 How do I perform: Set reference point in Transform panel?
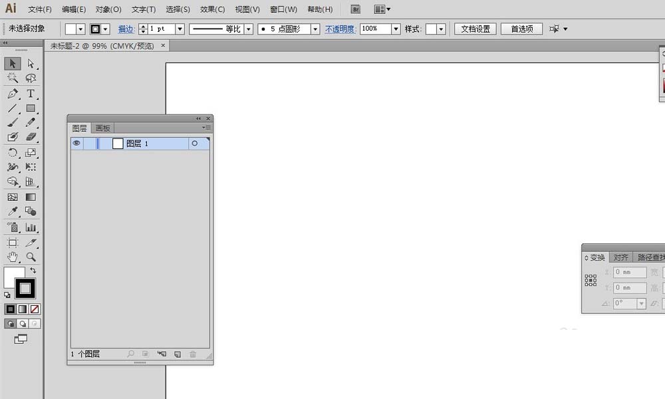591,280
